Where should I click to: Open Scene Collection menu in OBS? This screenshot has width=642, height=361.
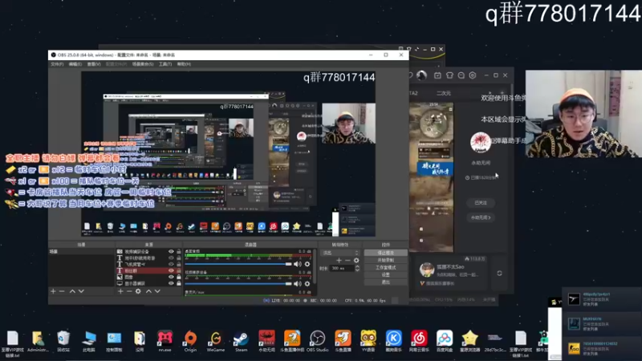click(143, 64)
